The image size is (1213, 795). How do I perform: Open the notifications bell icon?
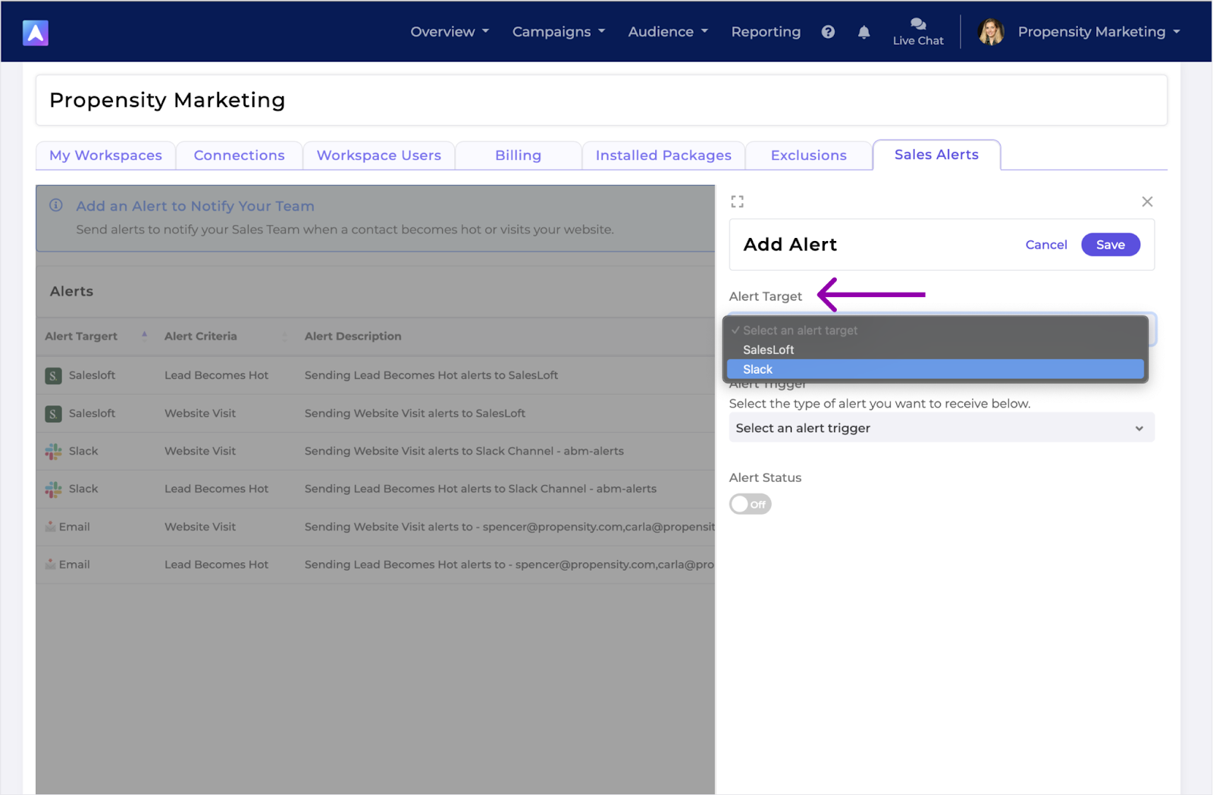pyautogui.click(x=864, y=32)
